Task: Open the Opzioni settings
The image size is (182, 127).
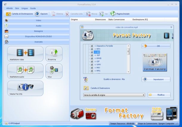Action: [x=41, y=14]
